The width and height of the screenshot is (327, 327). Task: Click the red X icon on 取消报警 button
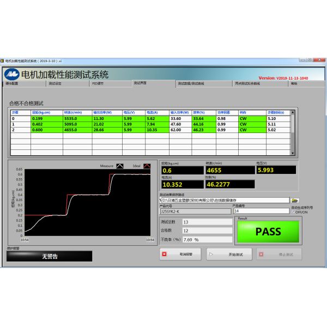coord(164,254)
